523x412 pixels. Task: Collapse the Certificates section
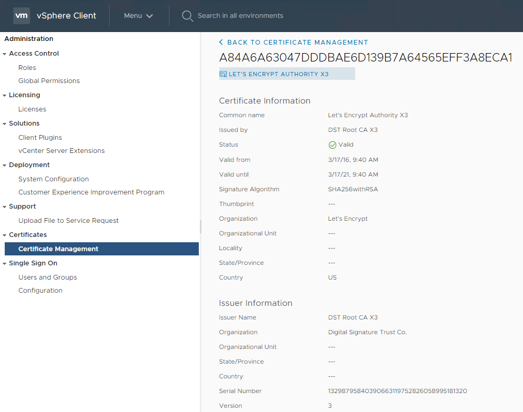(4, 235)
